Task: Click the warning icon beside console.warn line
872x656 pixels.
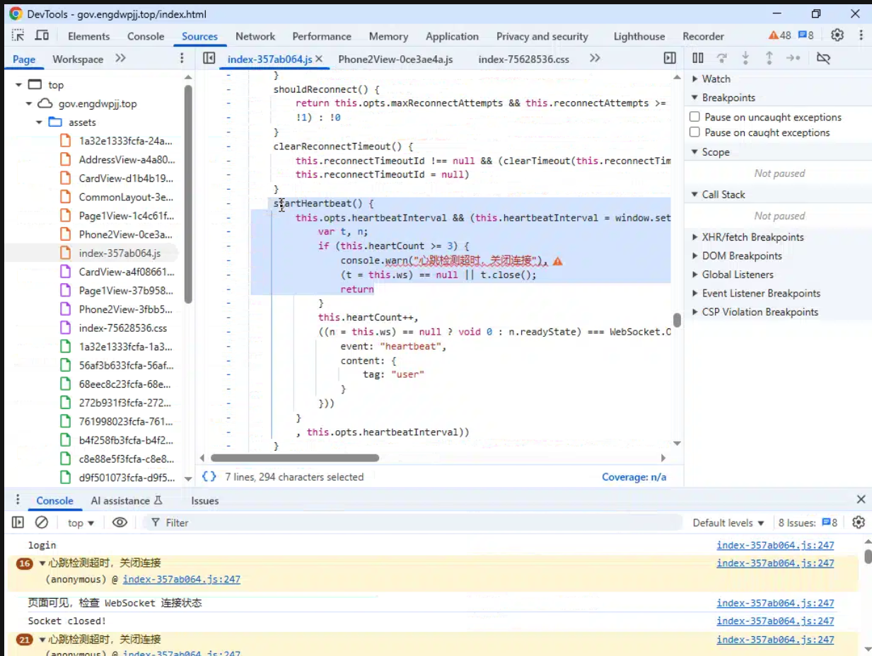Action: click(x=557, y=261)
